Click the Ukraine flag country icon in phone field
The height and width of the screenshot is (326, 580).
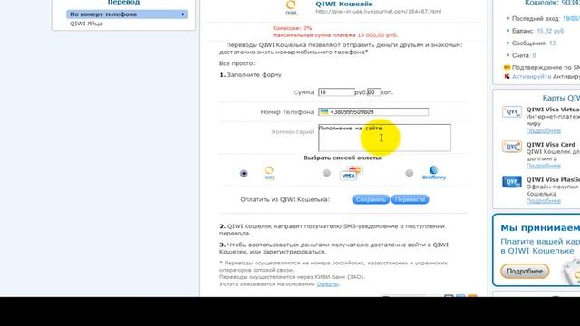(324, 112)
